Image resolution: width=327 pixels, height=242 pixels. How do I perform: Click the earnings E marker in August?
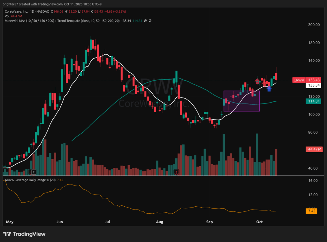[x=176, y=172]
